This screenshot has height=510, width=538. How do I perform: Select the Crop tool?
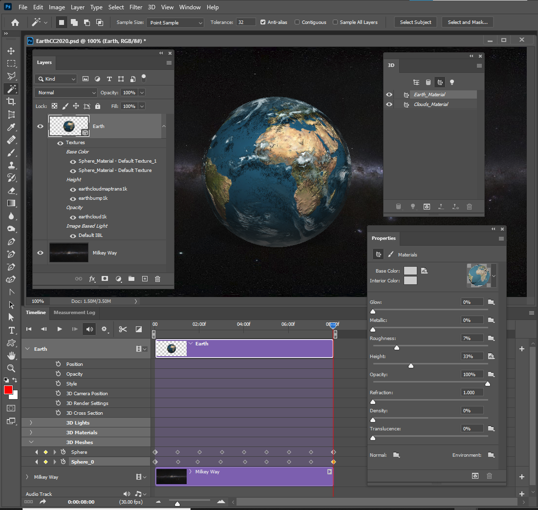point(11,101)
